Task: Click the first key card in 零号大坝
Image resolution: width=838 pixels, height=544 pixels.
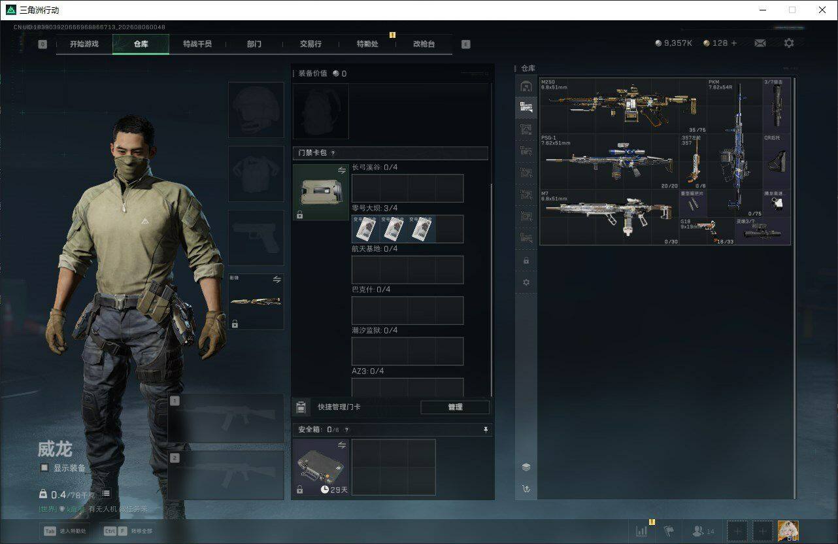Action: pos(365,229)
